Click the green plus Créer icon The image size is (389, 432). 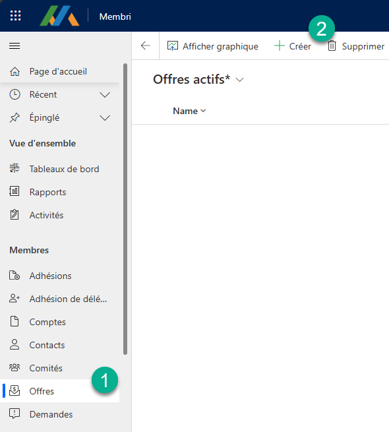[x=279, y=46]
